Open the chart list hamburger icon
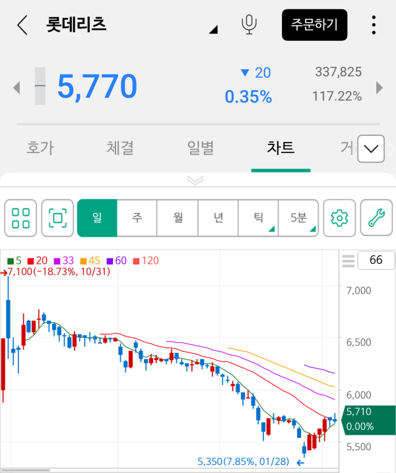The height and width of the screenshot is (473, 396). tap(348, 261)
